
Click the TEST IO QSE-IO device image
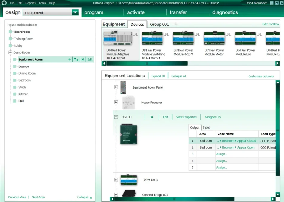click(129, 134)
